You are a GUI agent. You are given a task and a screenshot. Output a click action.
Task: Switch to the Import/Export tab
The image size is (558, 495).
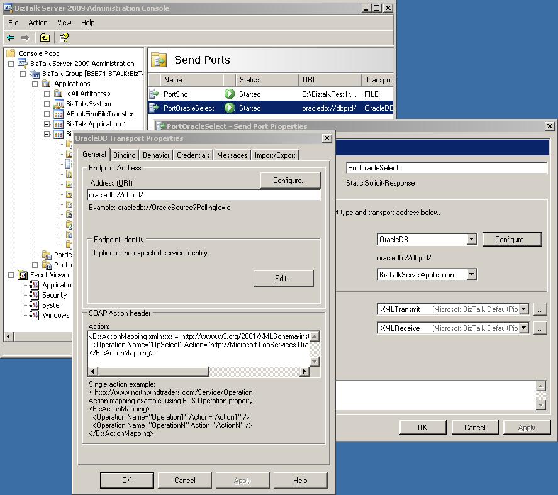tap(275, 155)
